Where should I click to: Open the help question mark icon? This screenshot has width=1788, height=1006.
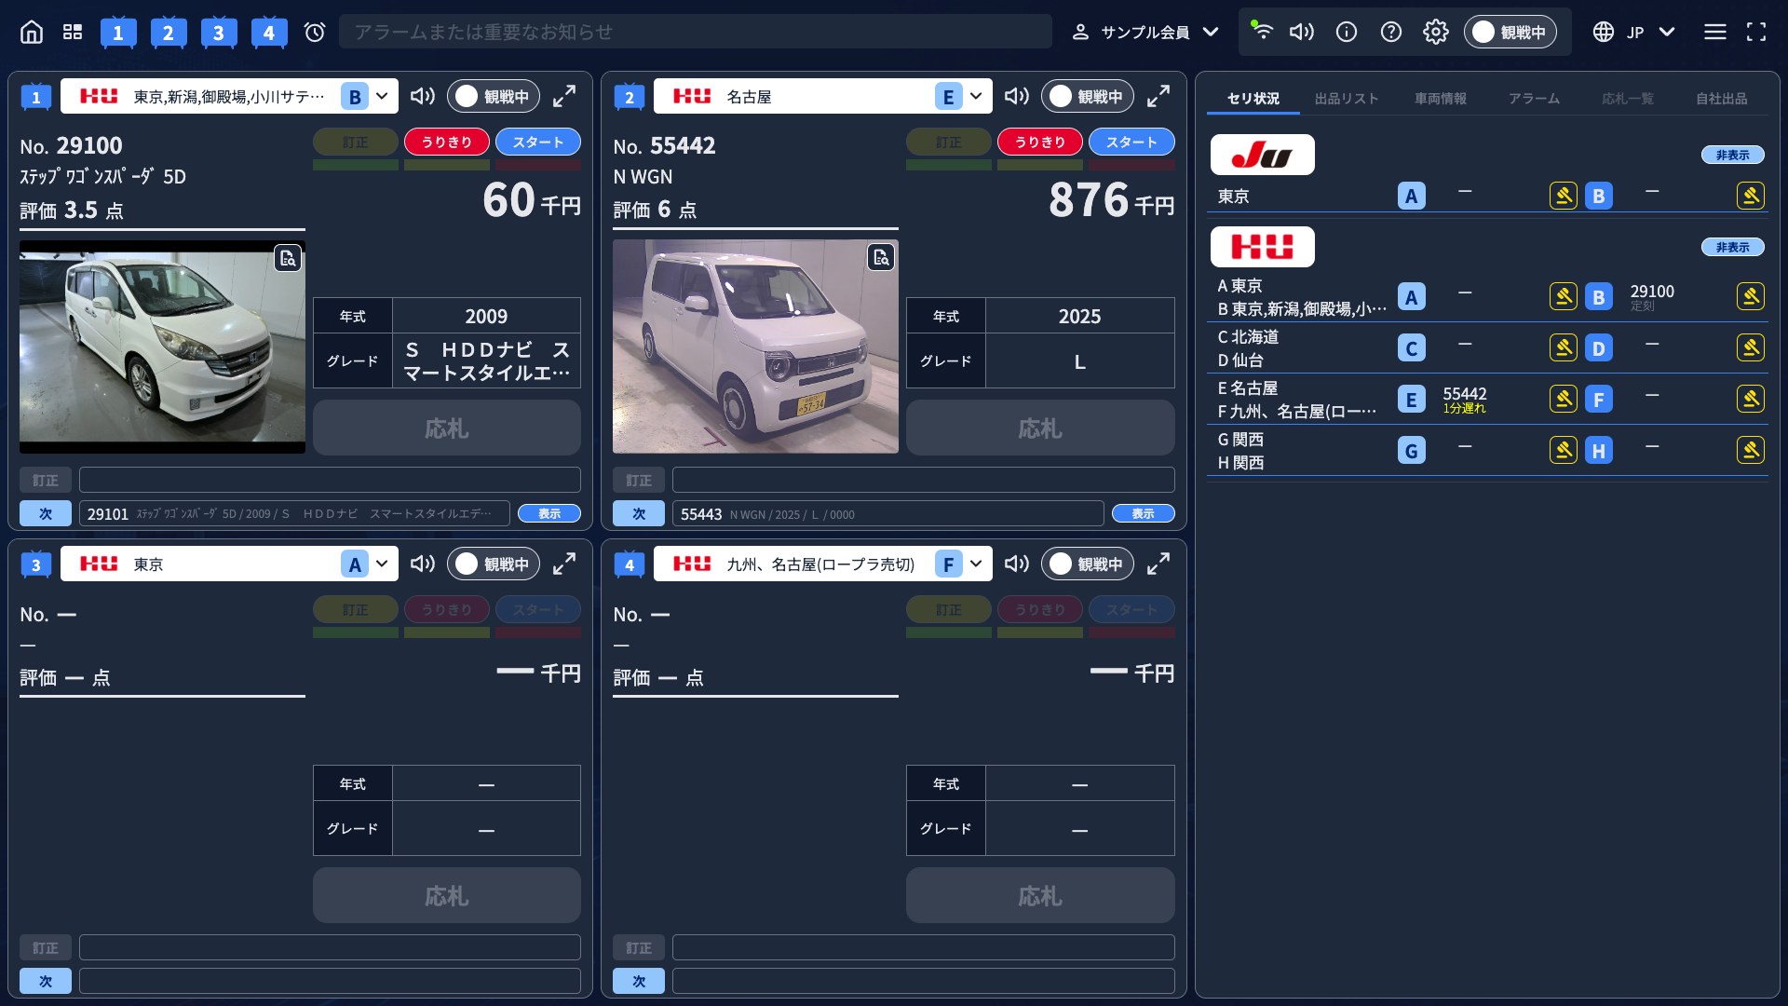pos(1391,32)
